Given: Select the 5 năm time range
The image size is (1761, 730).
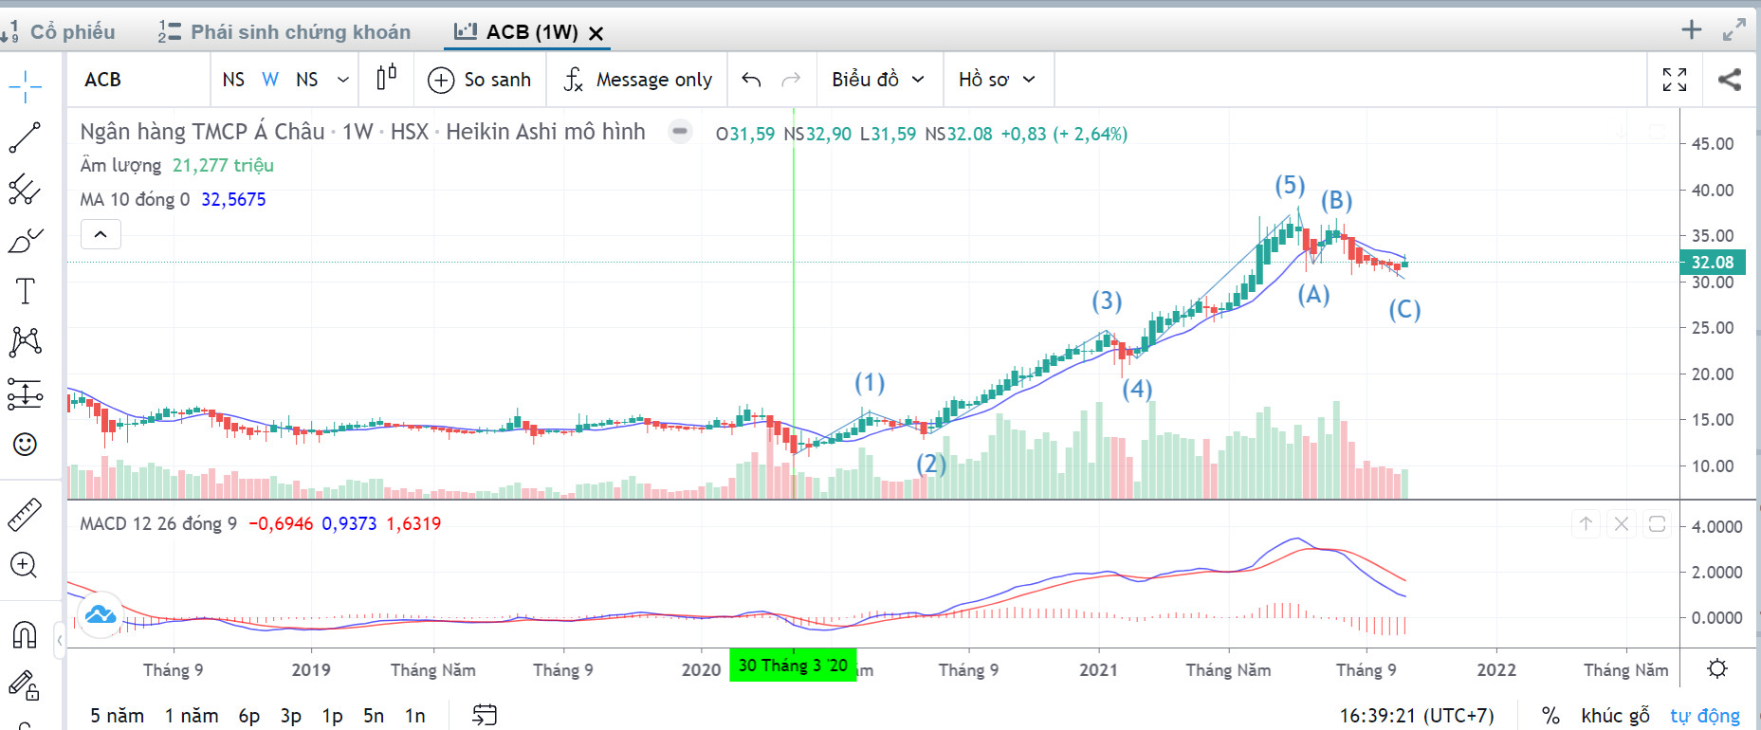Looking at the screenshot, I should click(x=118, y=716).
